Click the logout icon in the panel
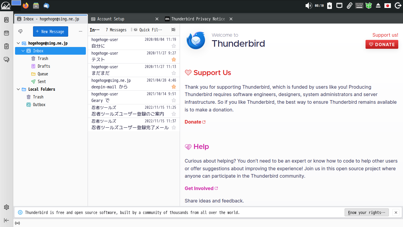403x227 pixels. pos(397,5)
